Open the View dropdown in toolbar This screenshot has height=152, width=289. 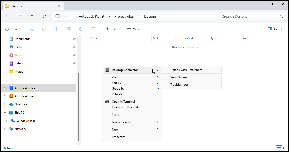pos(135,29)
